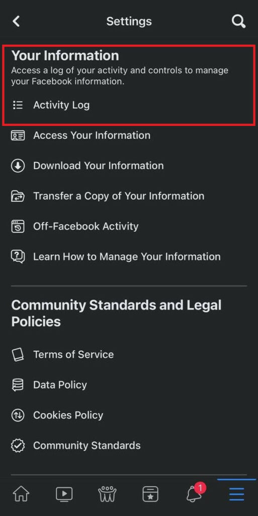The height and width of the screenshot is (516, 258).
Task: Open the starred Feeds tab
Action: click(150, 494)
